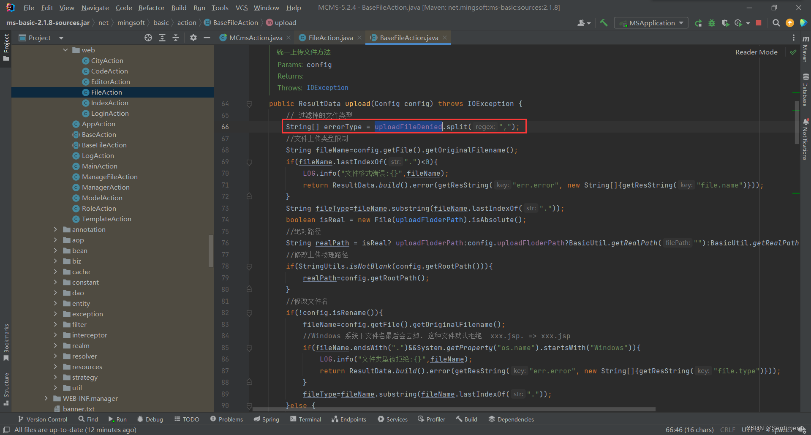Toggle Reader Mode in editor
Viewport: 811px width, 435px height.
point(756,52)
